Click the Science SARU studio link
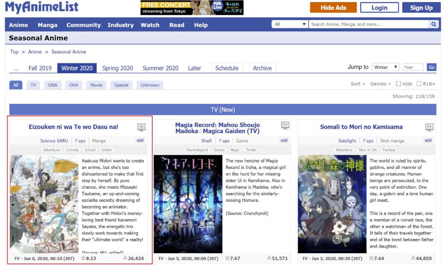This screenshot has height=266, width=442. (x=54, y=141)
